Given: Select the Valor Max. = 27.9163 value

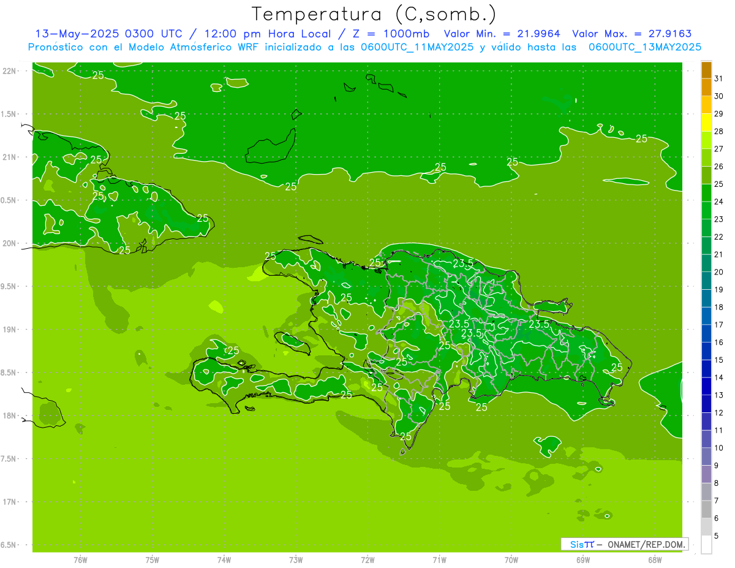Looking at the screenshot, I should point(632,34).
